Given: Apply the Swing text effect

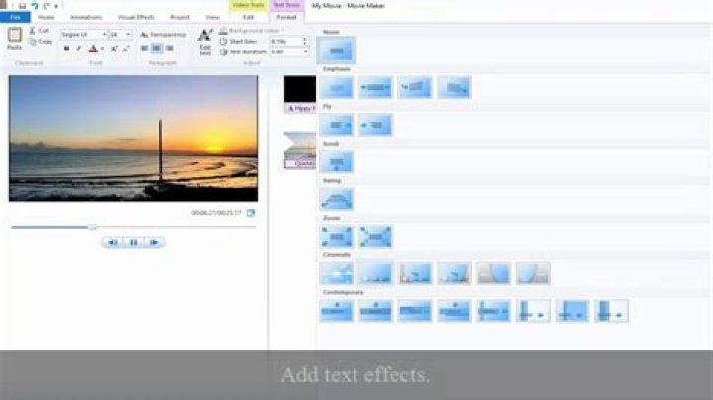Looking at the screenshot, I should pos(337,199).
